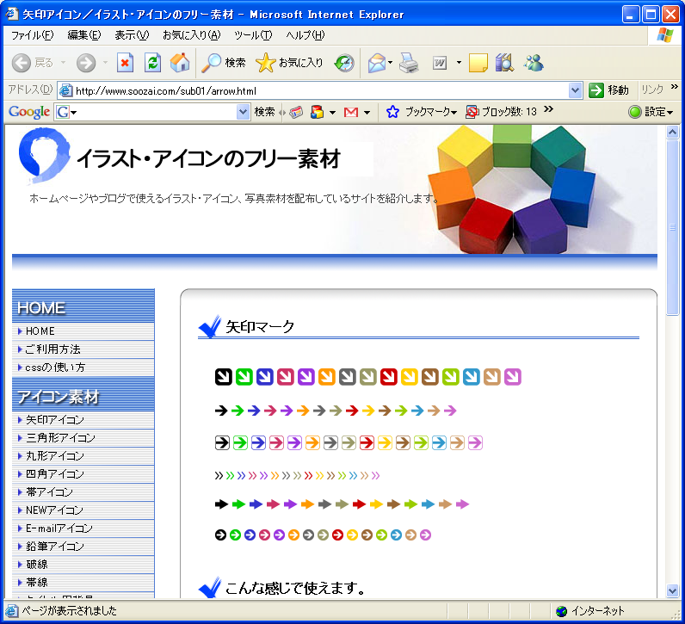Click the yellow note Discuss icon
The height and width of the screenshot is (624, 685).
(478, 63)
